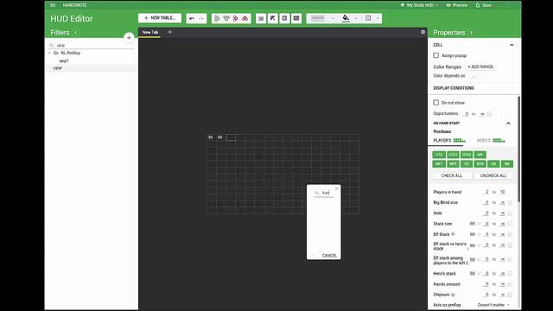
Task: Click CHECK ALL positions button
Action: [452, 175]
